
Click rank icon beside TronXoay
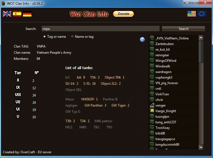click(x=152, y=128)
